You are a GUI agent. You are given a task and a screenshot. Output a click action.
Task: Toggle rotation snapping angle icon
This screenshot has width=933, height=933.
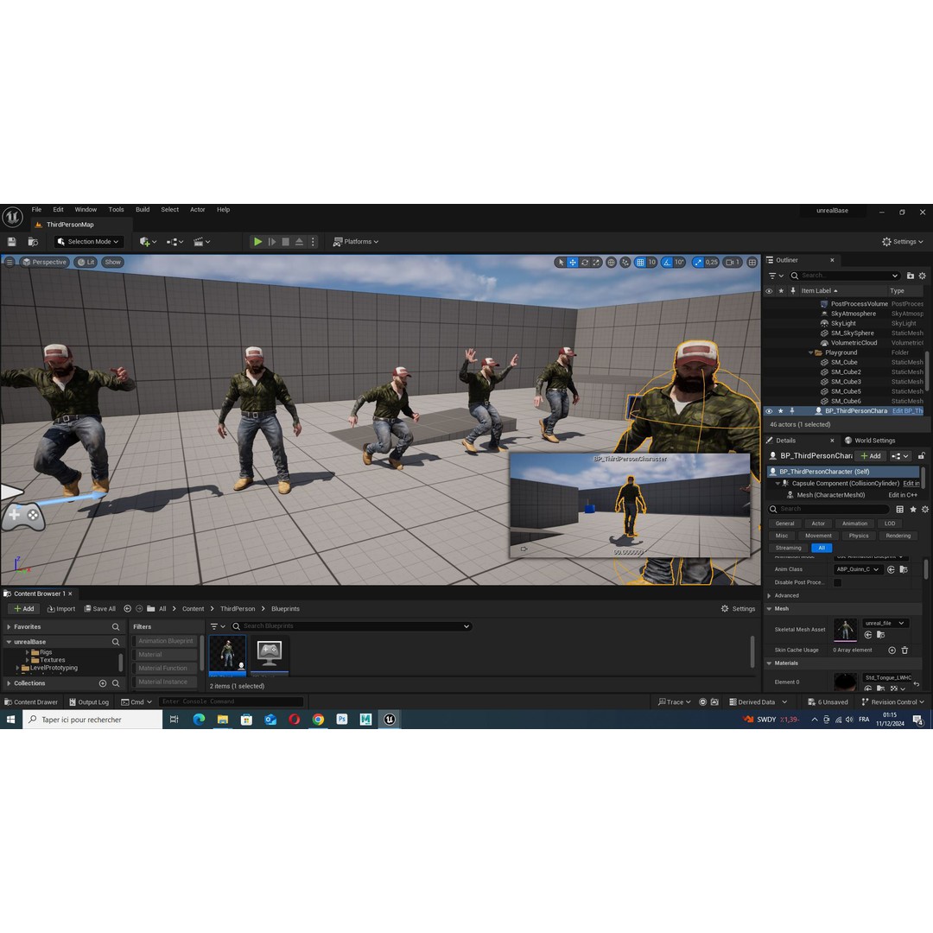(667, 263)
